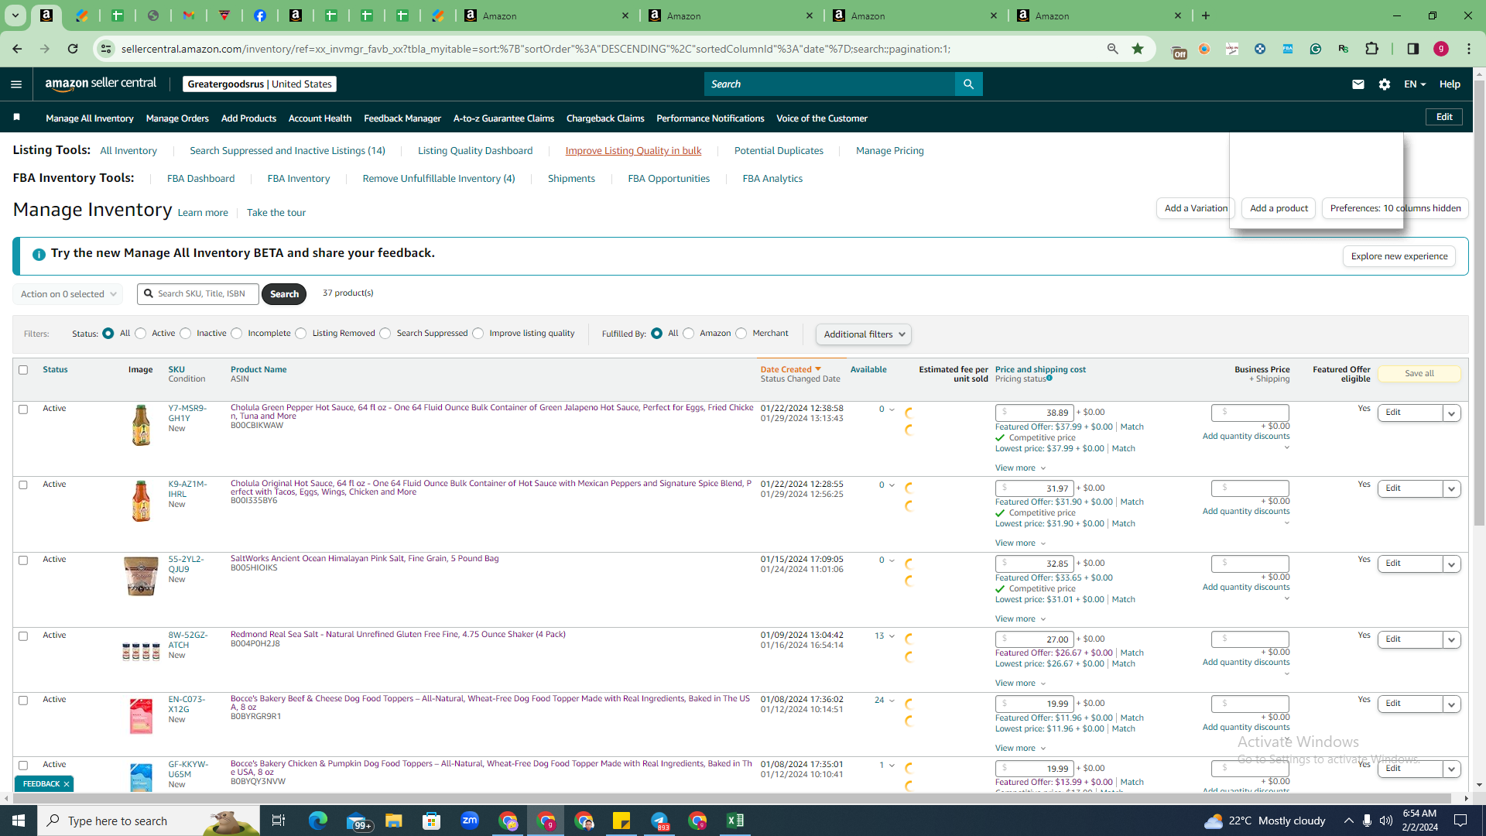Reload the current page

(x=73, y=49)
